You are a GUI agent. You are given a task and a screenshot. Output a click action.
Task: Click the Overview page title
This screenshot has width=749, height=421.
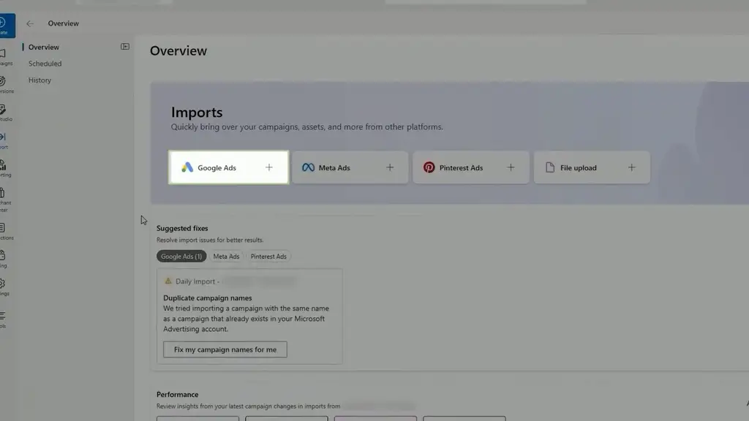pyautogui.click(x=178, y=50)
